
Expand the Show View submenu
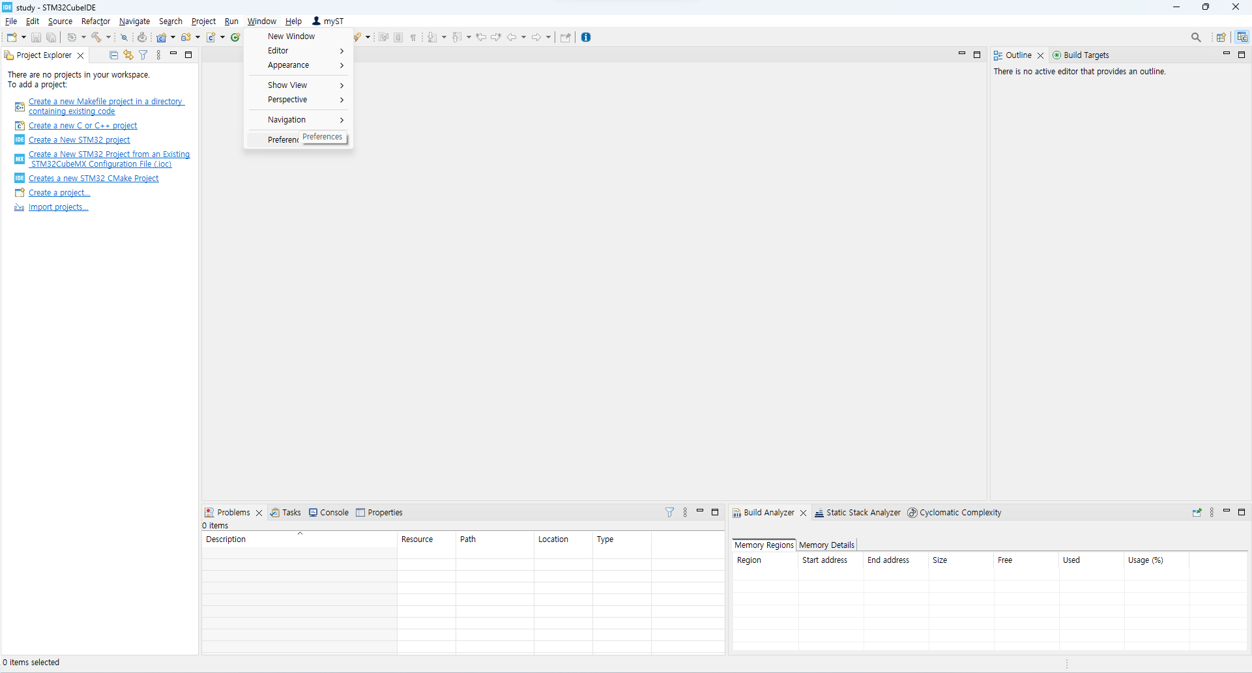click(298, 85)
